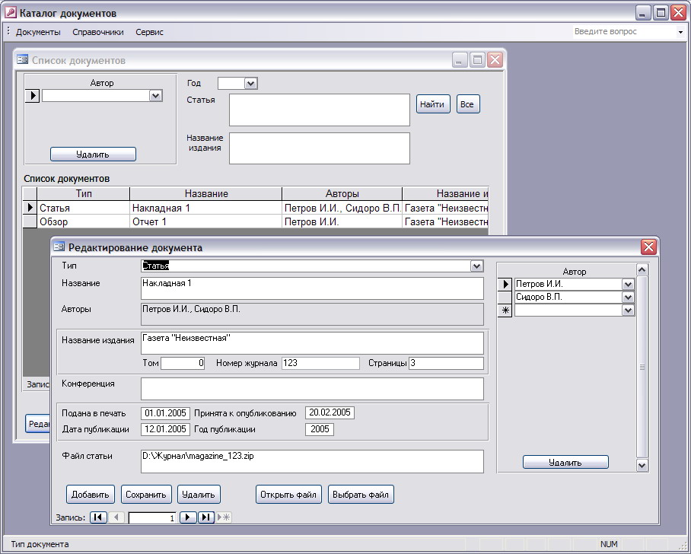Click the Введите вопрос help box
The image size is (691, 554).
tap(625, 32)
